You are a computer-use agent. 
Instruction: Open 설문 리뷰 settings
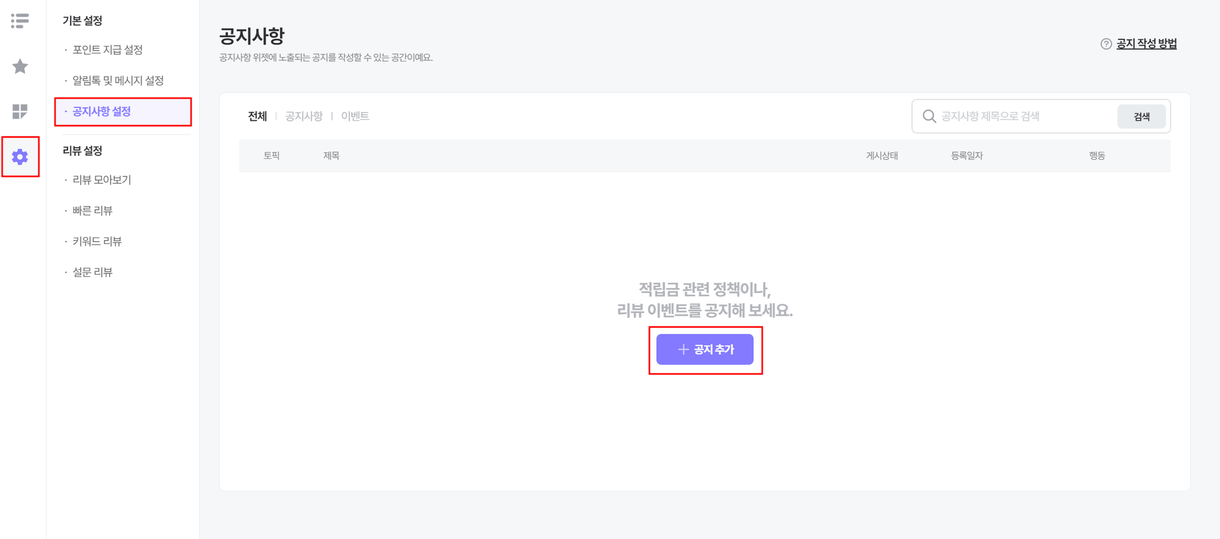pyautogui.click(x=92, y=272)
